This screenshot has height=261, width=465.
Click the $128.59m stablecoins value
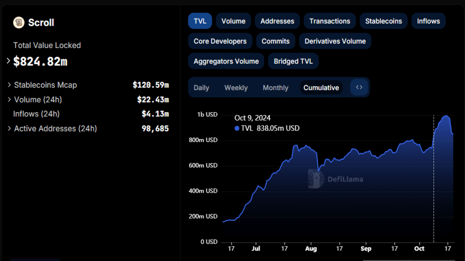(151, 85)
